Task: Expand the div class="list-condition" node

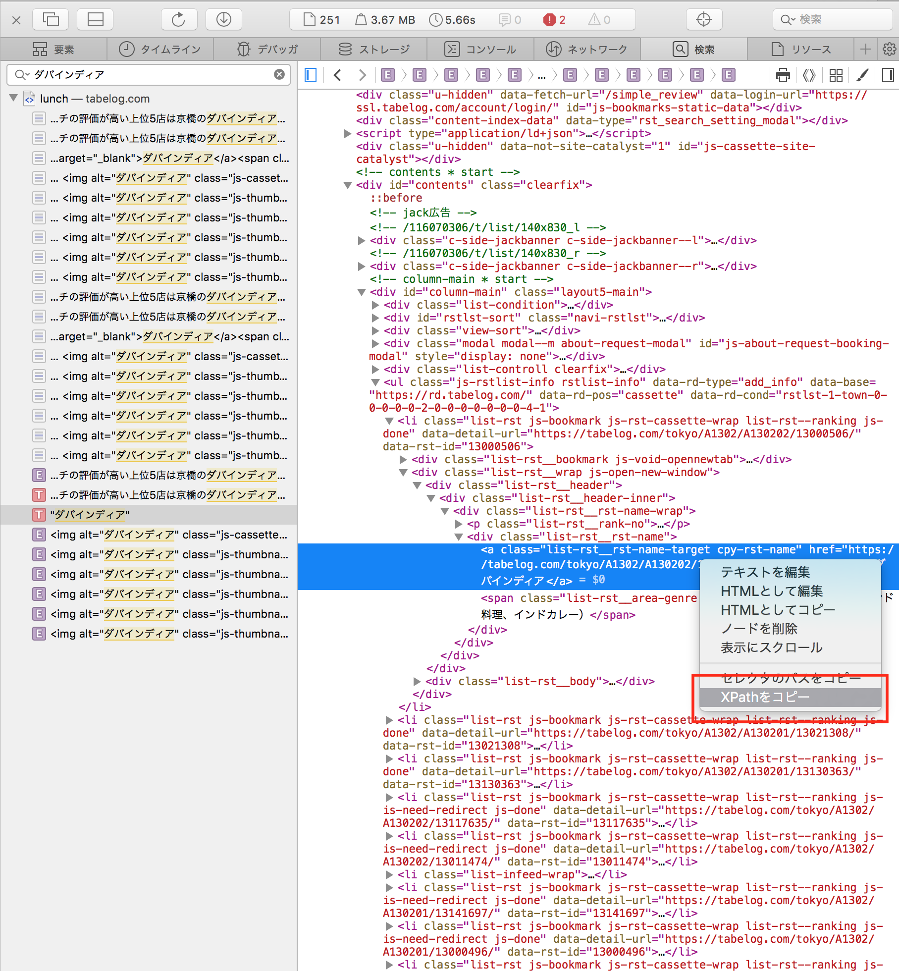Action: point(375,305)
